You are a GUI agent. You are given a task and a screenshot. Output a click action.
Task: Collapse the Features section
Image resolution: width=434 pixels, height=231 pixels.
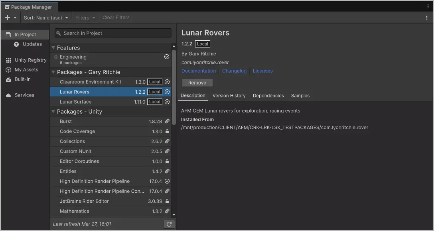coord(53,47)
